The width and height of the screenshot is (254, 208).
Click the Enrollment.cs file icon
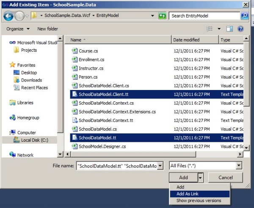coord(75,59)
